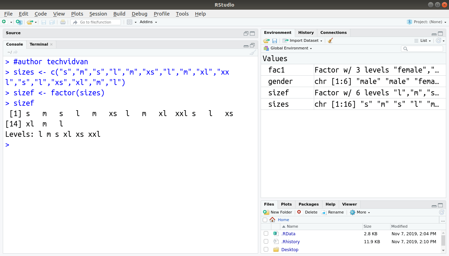Image resolution: width=449 pixels, height=256 pixels.
Task: Click the New Folder button
Action: pos(278,212)
